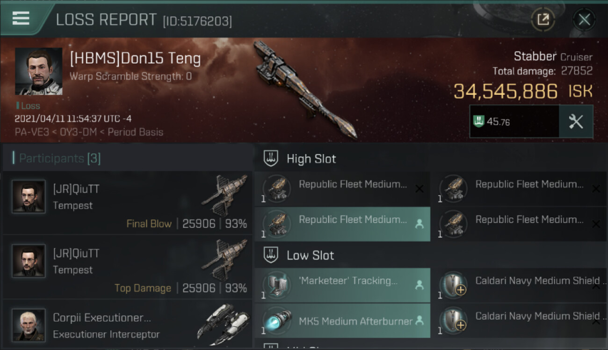Open the fitting wrench tool button
608x350 pixels.
pyautogui.click(x=576, y=121)
